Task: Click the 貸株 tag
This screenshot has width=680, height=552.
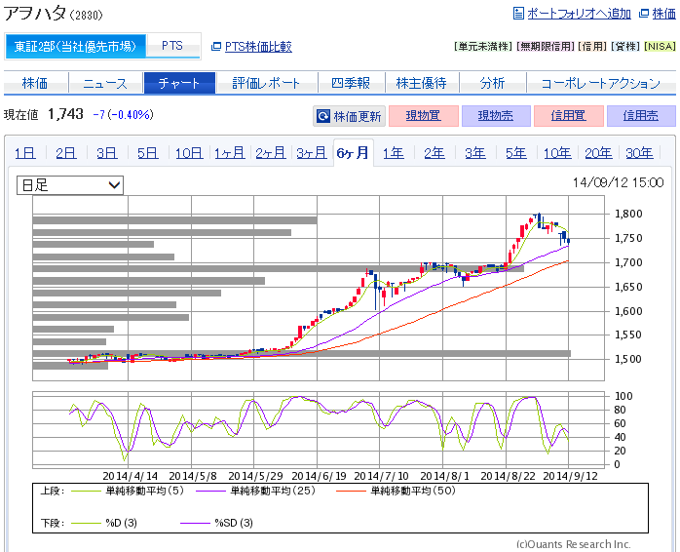Action: [624, 47]
